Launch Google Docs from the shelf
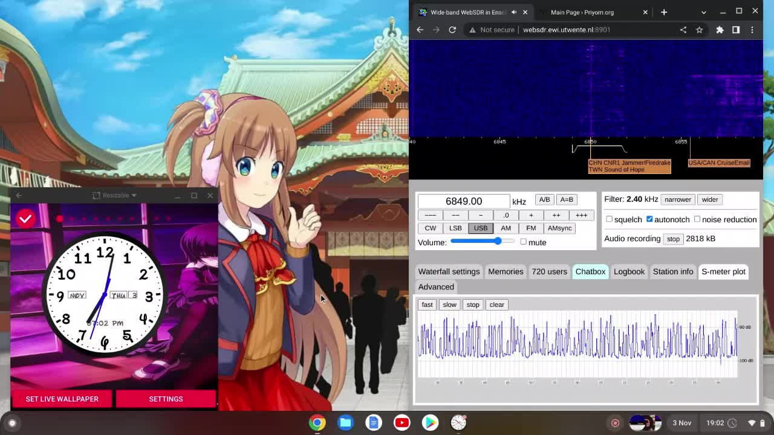Image resolution: width=774 pixels, height=435 pixels. tap(374, 422)
